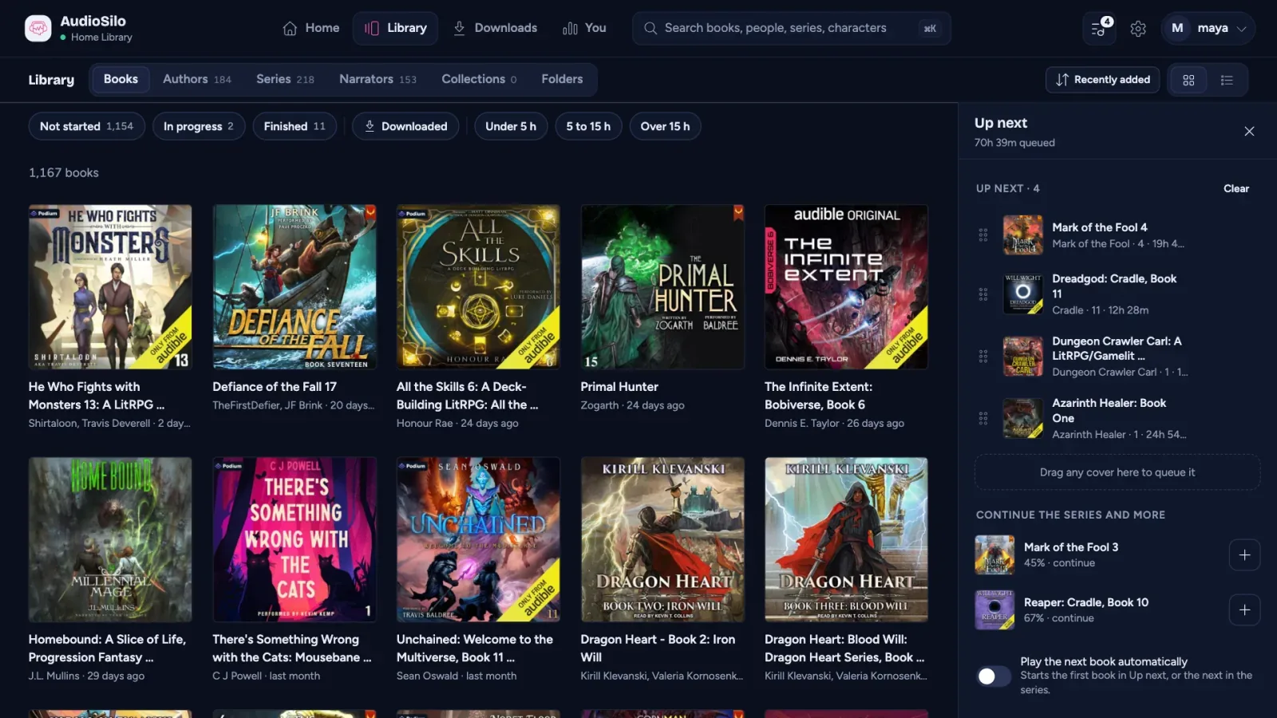
Task: Open the queue icon with badge 4
Action: tap(1099, 28)
